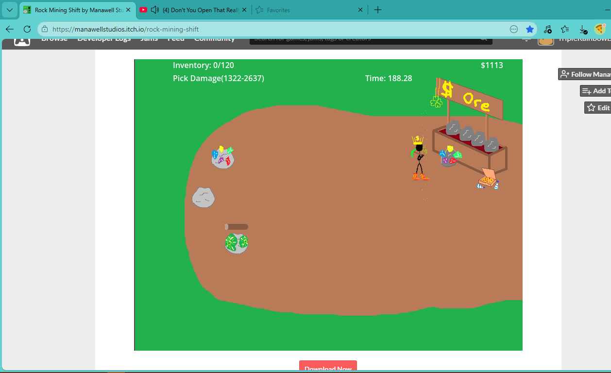
Task: Click the Edit game button
Action: [x=597, y=108]
